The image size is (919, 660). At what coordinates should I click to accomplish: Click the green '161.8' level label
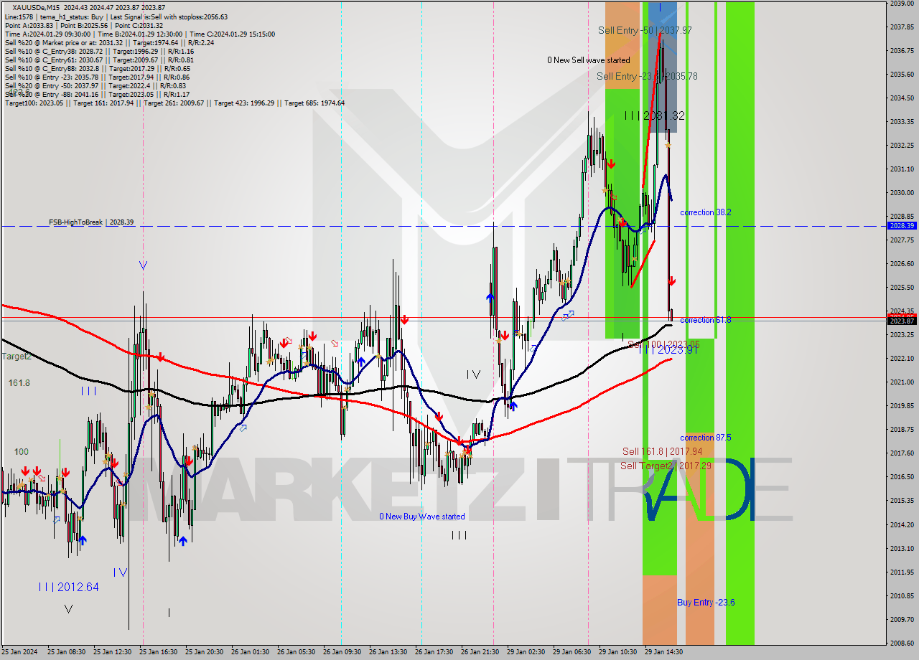(19, 383)
